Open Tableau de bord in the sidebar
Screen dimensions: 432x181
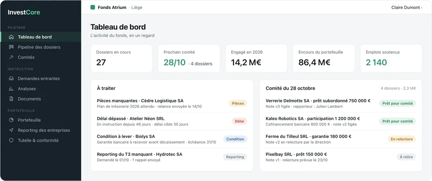[41, 37]
